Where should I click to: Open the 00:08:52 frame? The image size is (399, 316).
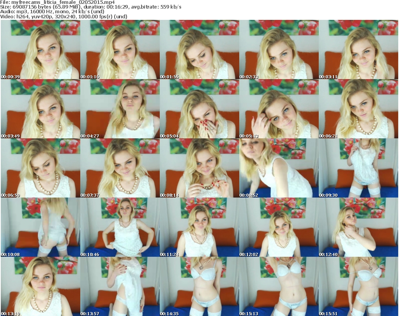click(x=279, y=168)
